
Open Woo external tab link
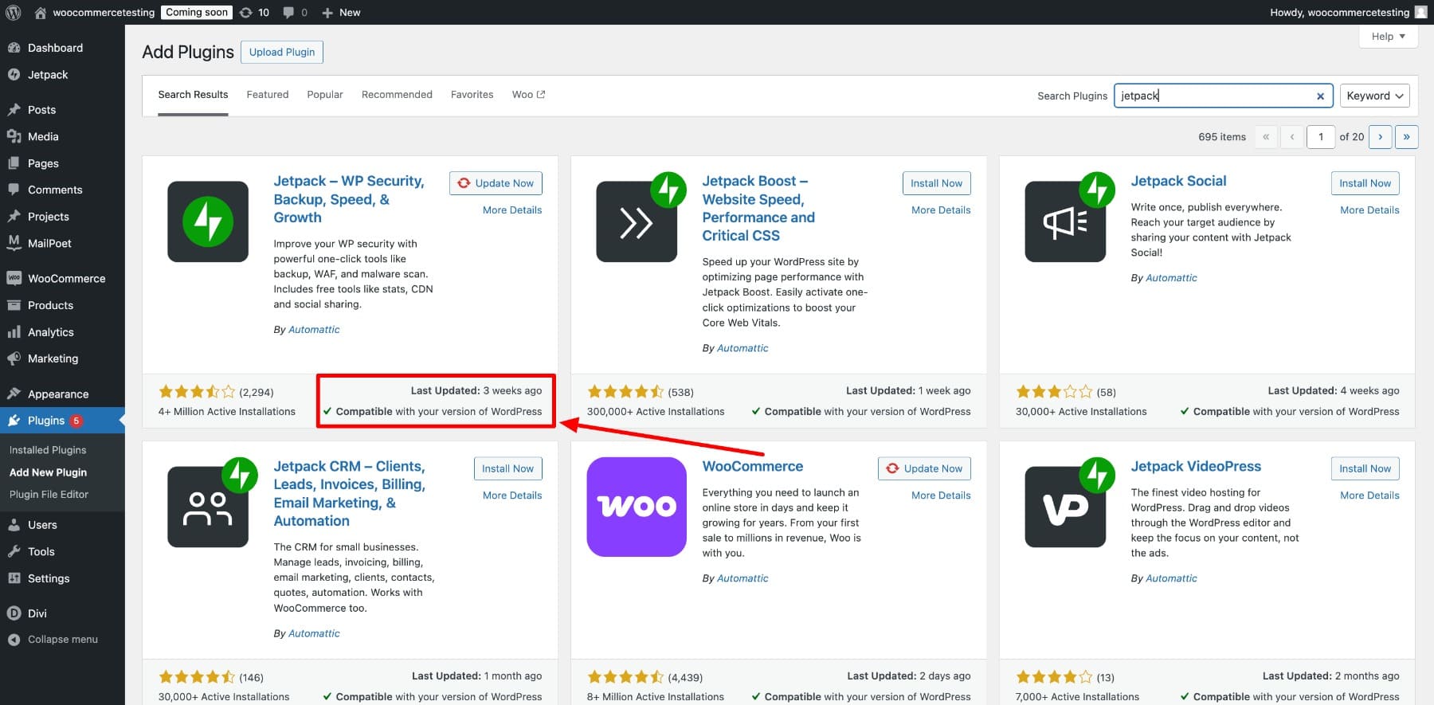(529, 95)
